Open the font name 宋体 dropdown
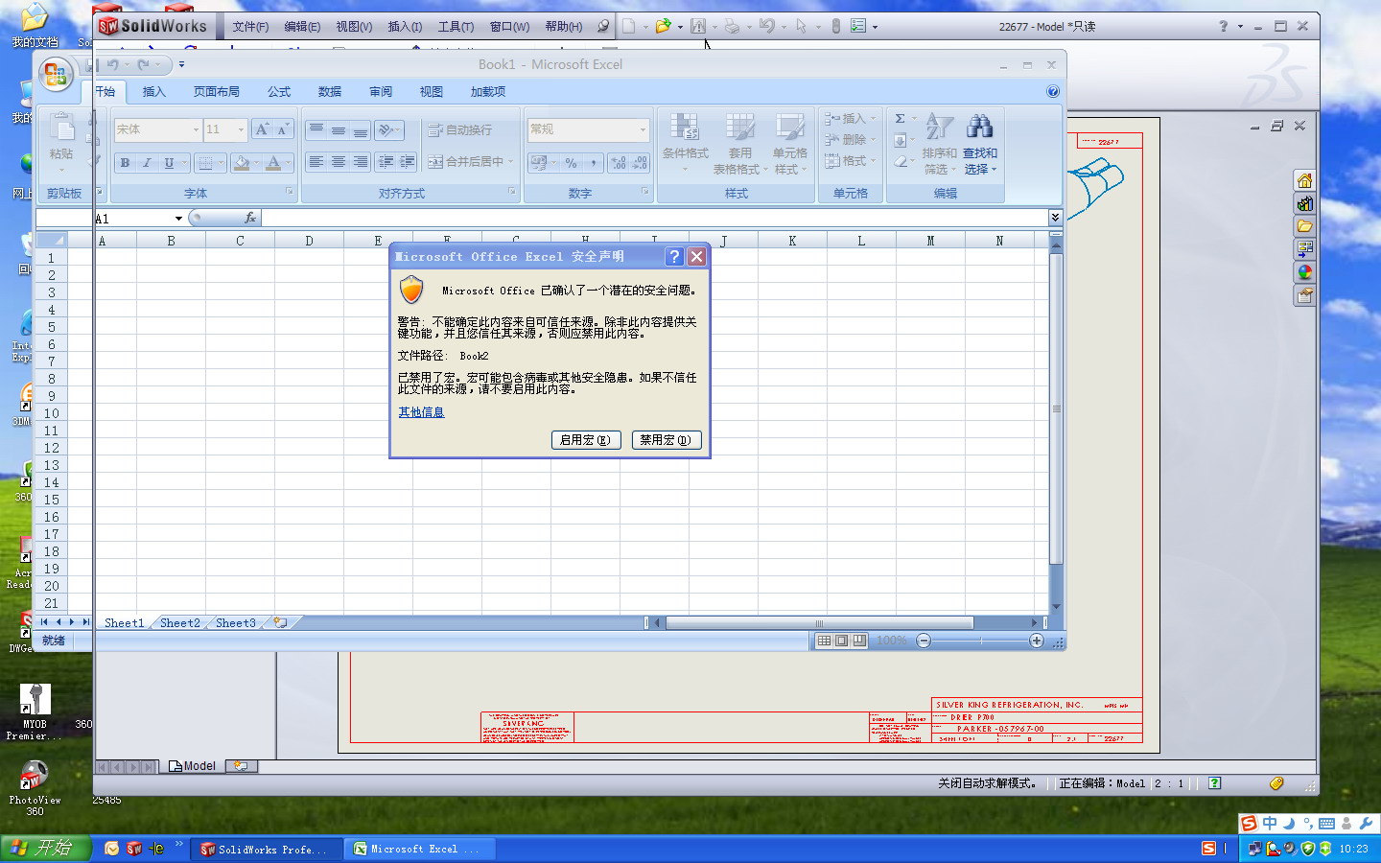 [x=195, y=129]
